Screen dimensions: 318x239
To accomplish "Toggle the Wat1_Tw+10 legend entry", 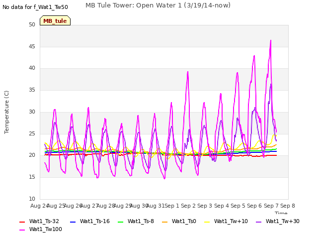I will (x=226, y=221).
